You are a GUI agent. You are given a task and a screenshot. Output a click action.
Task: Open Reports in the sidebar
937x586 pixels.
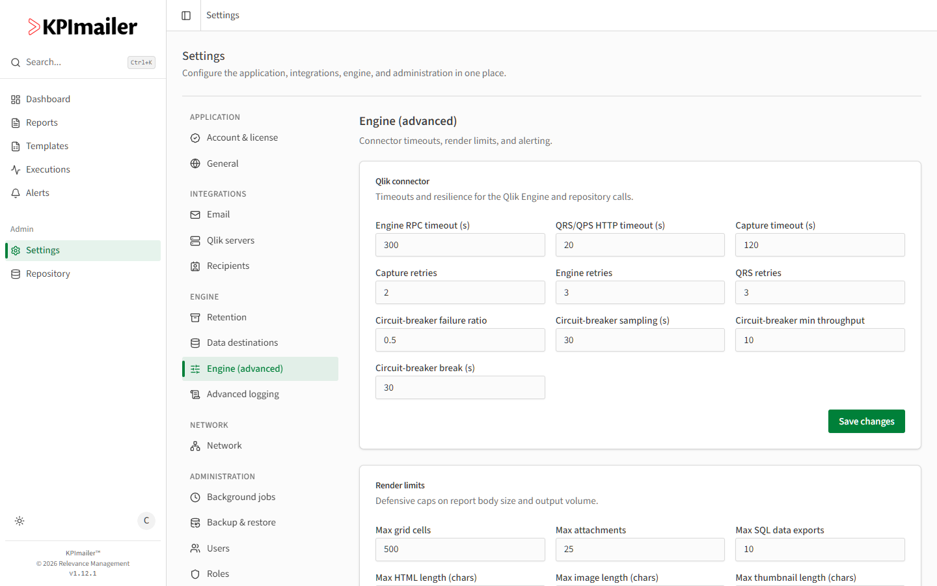click(x=83, y=123)
